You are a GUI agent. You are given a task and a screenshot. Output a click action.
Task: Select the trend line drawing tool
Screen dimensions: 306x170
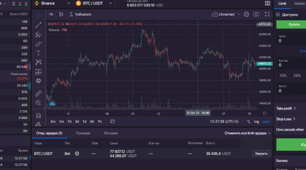pyautogui.click(x=38, y=25)
